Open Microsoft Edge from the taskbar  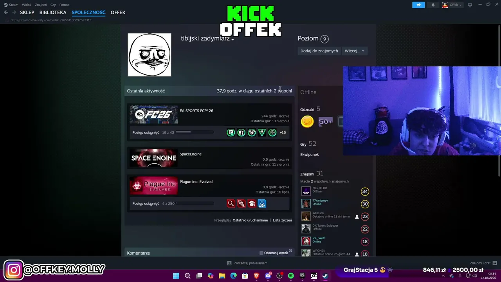tap(233, 276)
